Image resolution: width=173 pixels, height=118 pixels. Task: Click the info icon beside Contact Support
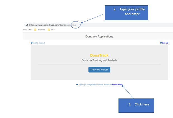tap(32, 43)
